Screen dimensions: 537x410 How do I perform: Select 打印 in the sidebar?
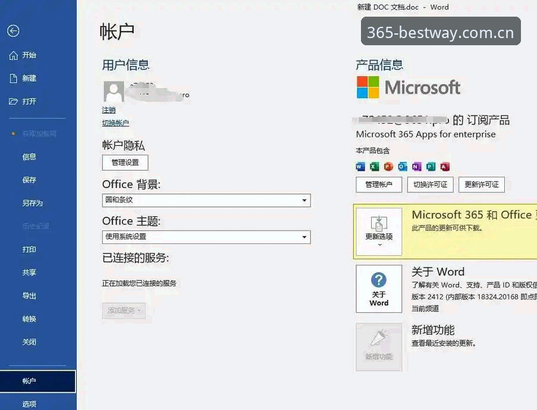(x=30, y=249)
